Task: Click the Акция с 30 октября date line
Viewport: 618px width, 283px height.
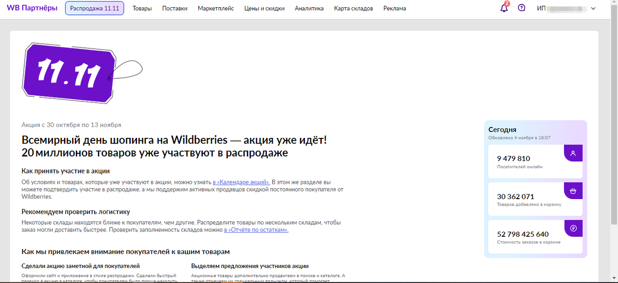Action: pos(72,125)
